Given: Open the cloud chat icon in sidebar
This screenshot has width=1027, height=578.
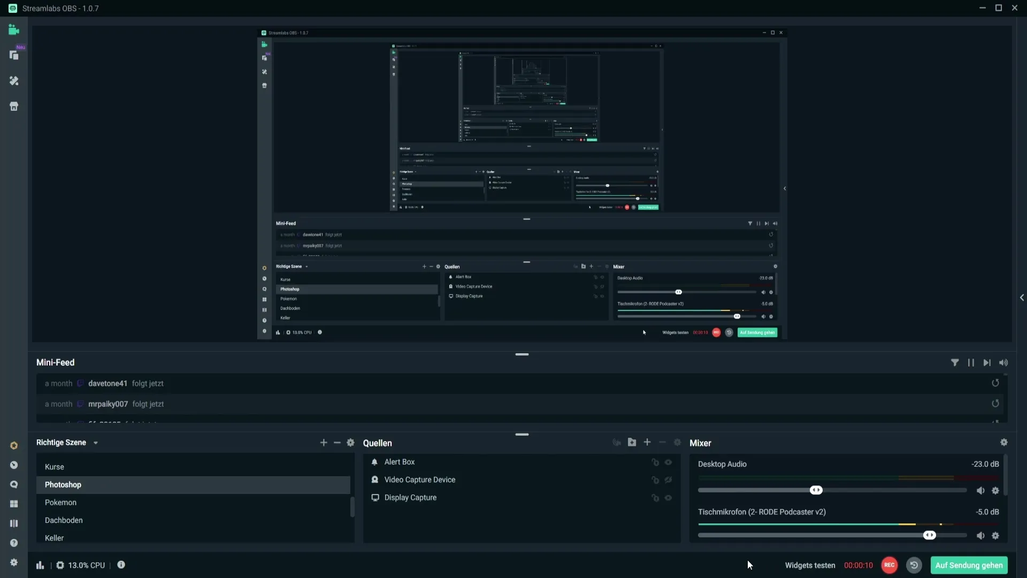Looking at the screenshot, I should coord(14,484).
